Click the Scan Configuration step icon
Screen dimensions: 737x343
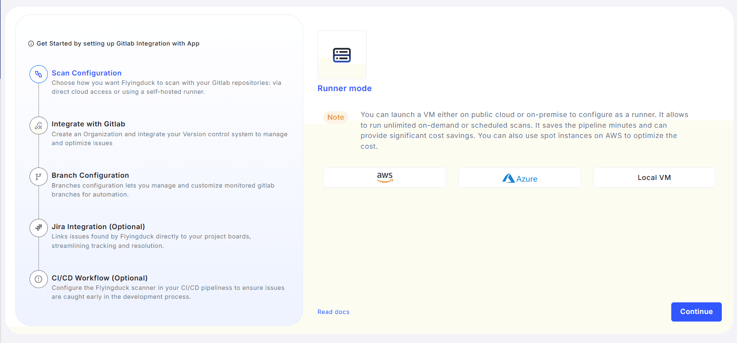pyautogui.click(x=38, y=74)
